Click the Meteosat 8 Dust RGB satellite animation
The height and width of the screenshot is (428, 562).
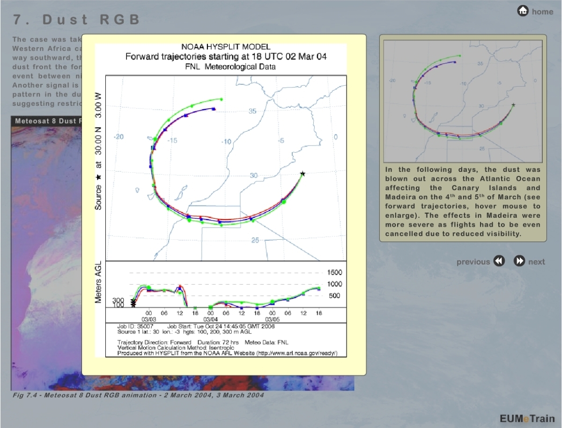(47, 258)
